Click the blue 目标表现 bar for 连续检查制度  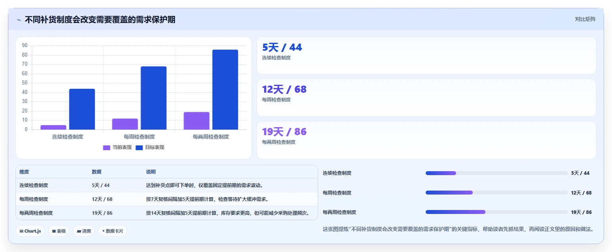pos(82,109)
